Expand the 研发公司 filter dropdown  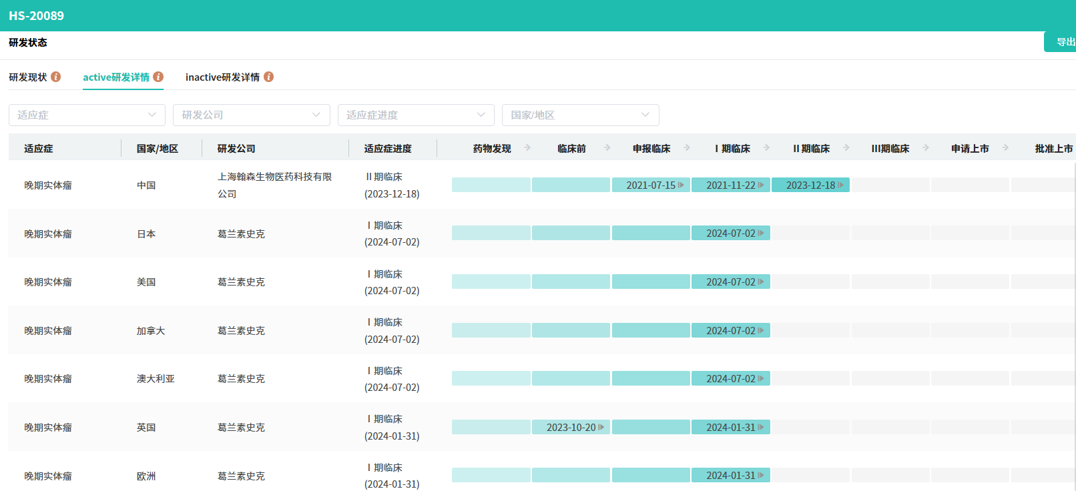251,115
